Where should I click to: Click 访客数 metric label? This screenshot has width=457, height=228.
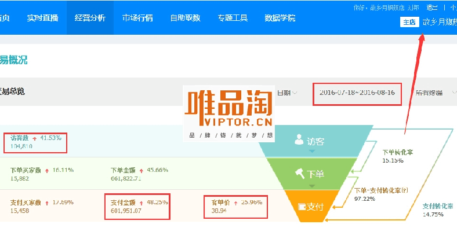(x=20, y=138)
